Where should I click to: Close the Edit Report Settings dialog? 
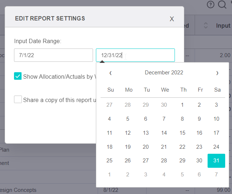click(x=172, y=19)
